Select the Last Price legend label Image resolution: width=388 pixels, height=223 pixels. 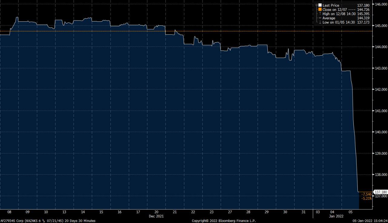(x=331, y=5)
